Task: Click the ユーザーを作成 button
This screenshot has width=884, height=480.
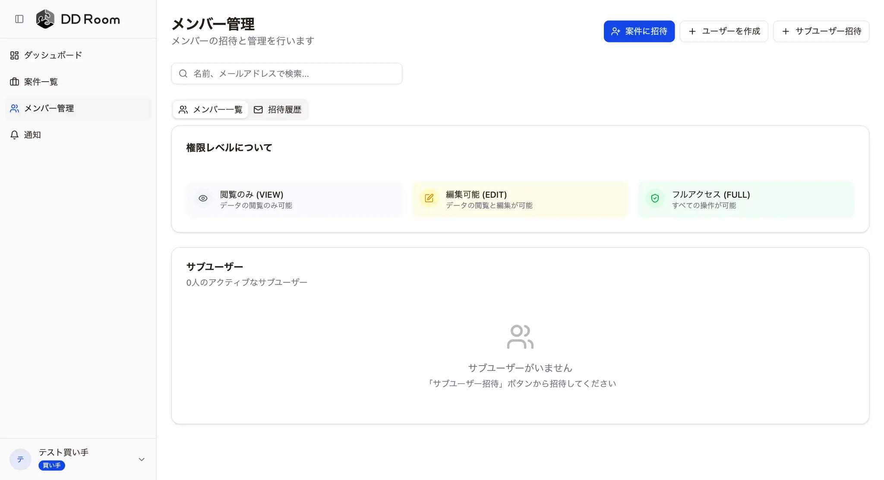Action: [723, 31]
